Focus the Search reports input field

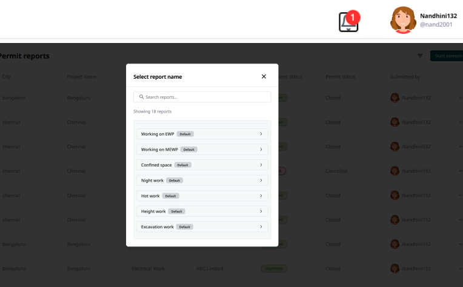pos(202,97)
